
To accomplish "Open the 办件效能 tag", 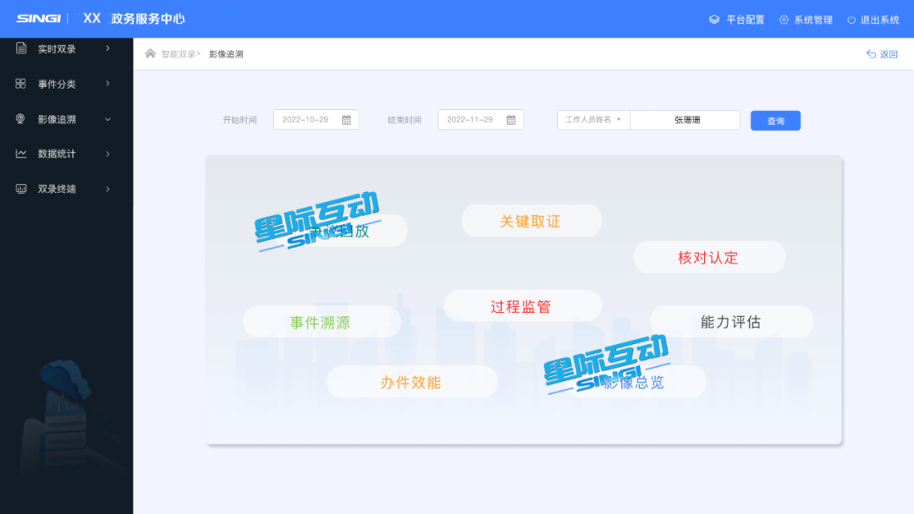I will click(411, 382).
